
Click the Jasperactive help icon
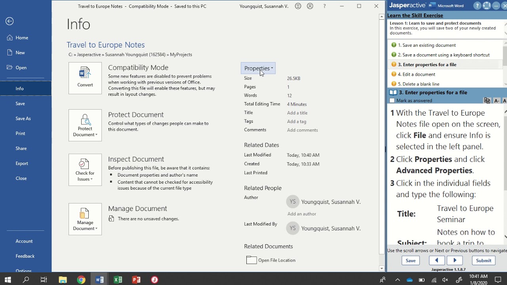[x=478, y=6]
